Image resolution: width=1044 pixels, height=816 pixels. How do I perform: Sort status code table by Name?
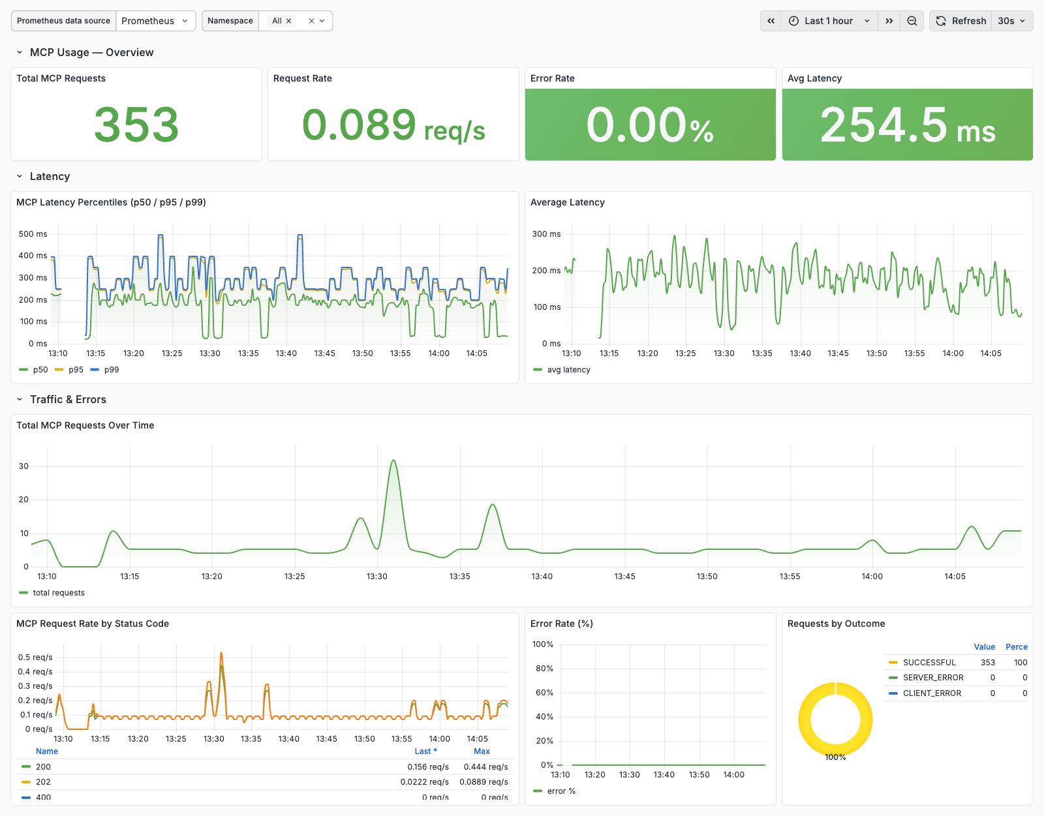pos(47,751)
